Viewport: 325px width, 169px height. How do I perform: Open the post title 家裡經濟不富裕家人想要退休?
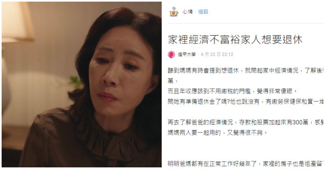[235, 39]
